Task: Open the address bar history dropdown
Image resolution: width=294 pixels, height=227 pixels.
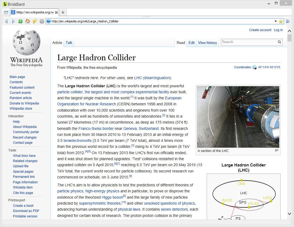Action: [x=276, y=21]
